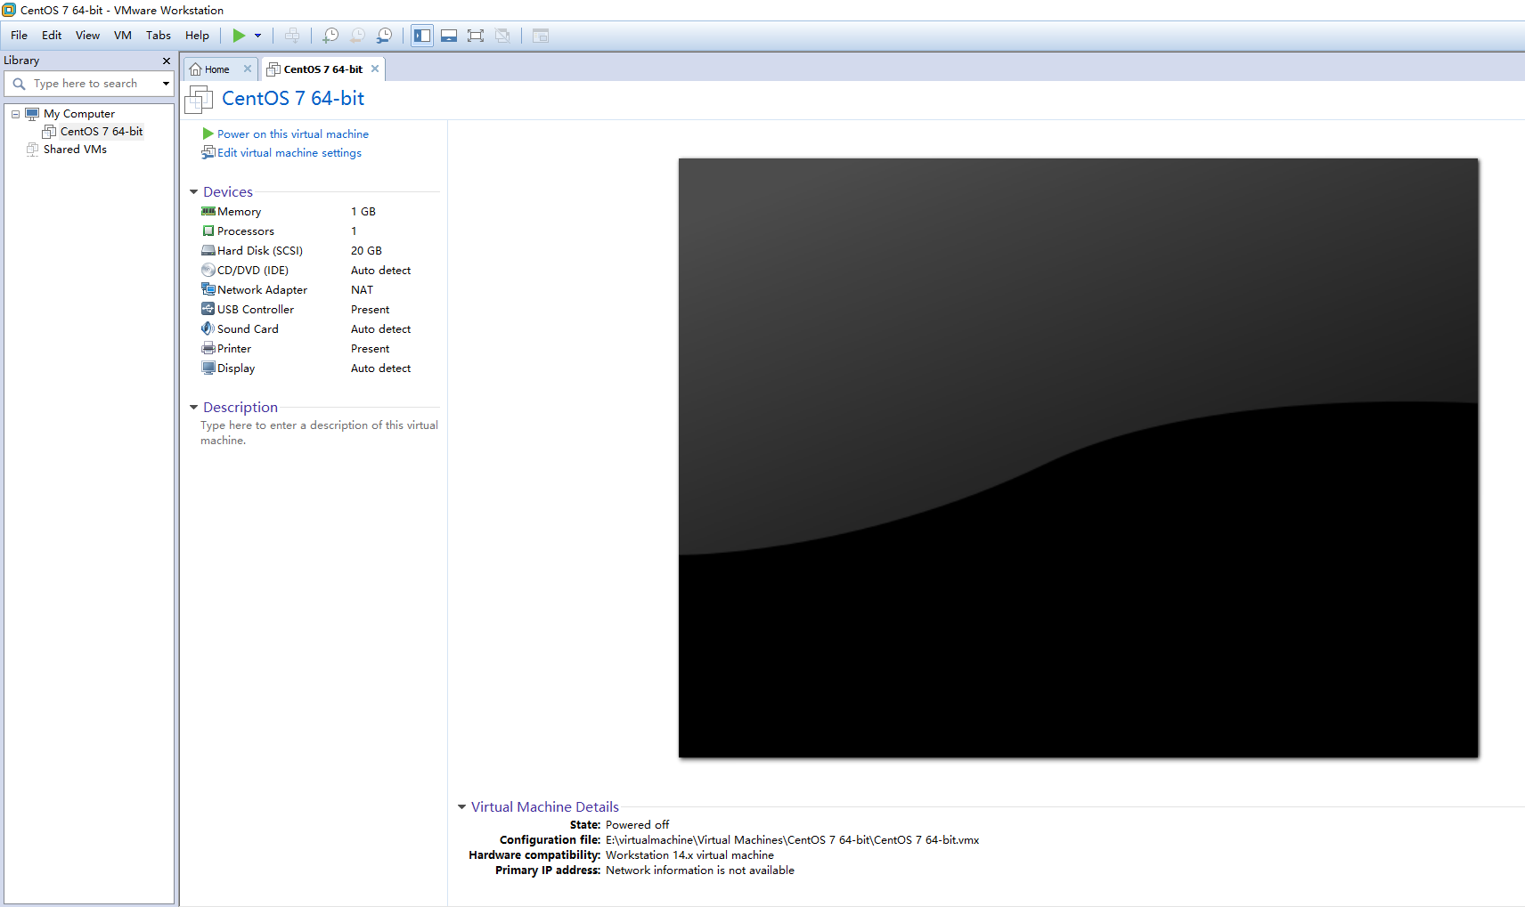This screenshot has height=907, width=1525.
Task: Click the My Computer monitor icon
Action: click(32, 114)
